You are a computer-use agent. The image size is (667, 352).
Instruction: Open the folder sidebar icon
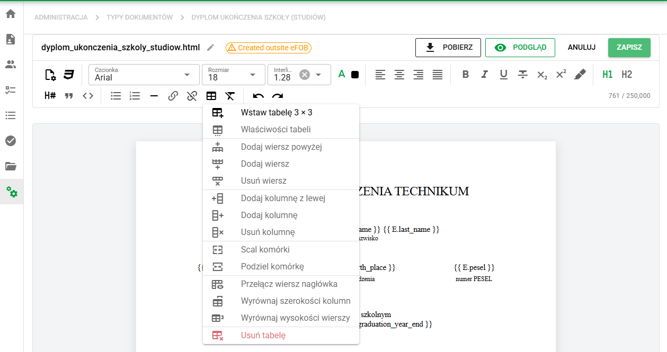(11, 166)
